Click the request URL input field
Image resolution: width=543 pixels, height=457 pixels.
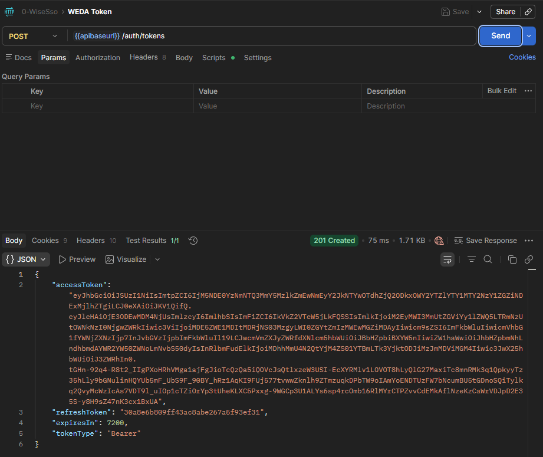pyautogui.click(x=272, y=36)
